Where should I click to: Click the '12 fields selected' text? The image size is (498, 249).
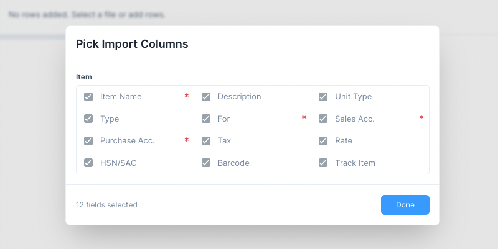tap(106, 205)
